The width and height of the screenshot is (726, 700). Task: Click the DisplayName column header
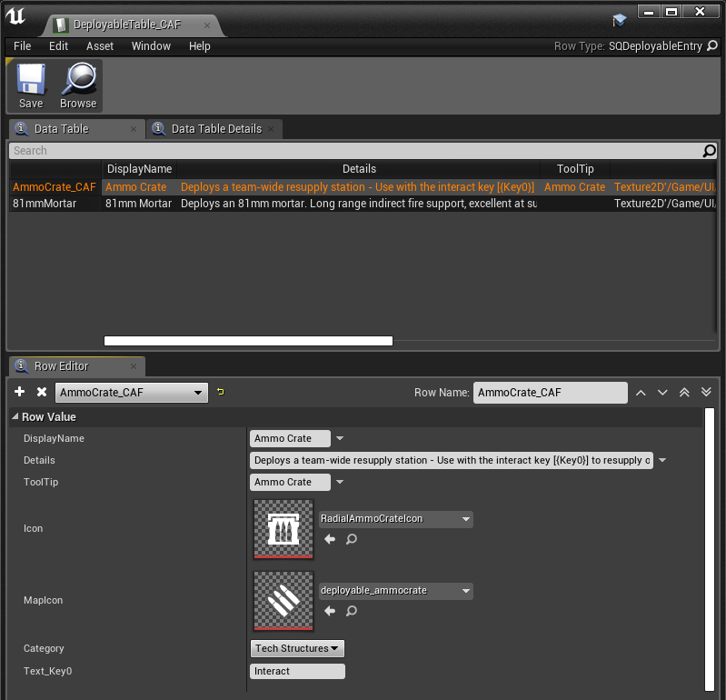coord(139,169)
